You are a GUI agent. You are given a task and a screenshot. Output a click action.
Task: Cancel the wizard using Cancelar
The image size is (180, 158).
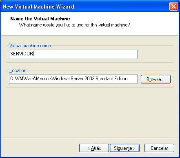159,148
